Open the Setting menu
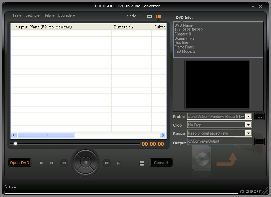Image resolution: width=271 pixels, height=197 pixels. [x=32, y=15]
